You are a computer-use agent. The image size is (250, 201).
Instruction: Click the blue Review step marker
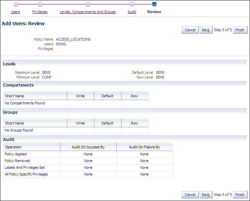click(154, 4)
